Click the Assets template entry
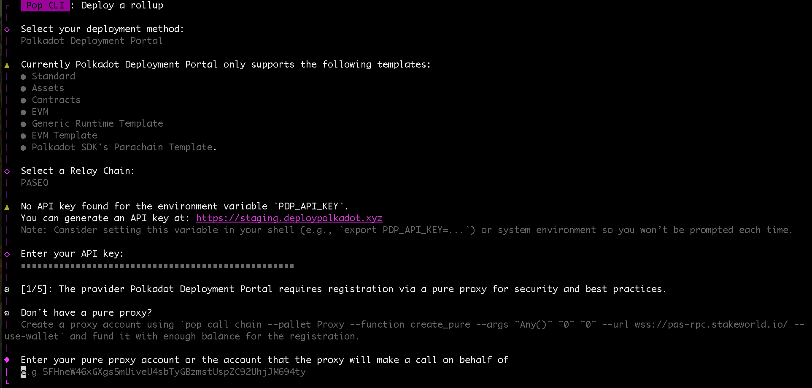 pyautogui.click(x=48, y=88)
